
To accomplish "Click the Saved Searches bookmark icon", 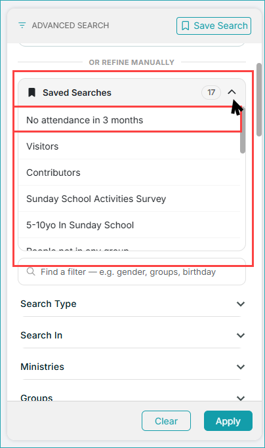I will click(31, 92).
